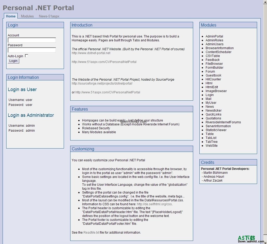Select Mail in the Modules list
The width and height of the screenshot is (267, 244).
(209, 99)
